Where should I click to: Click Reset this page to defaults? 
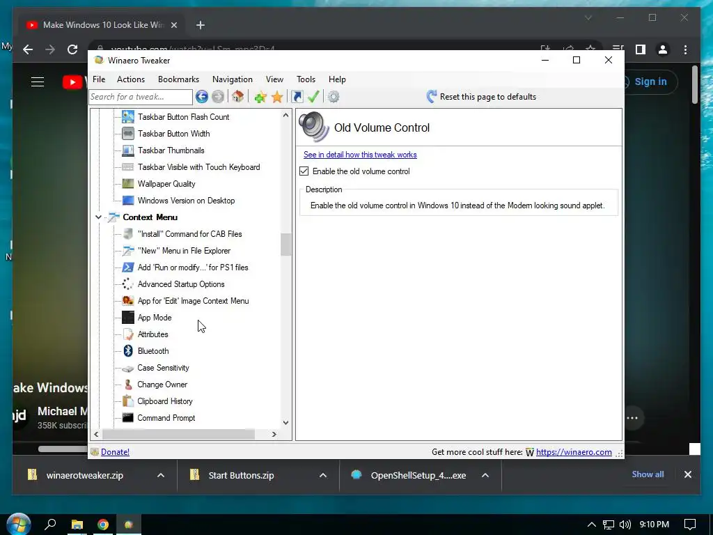pos(482,96)
